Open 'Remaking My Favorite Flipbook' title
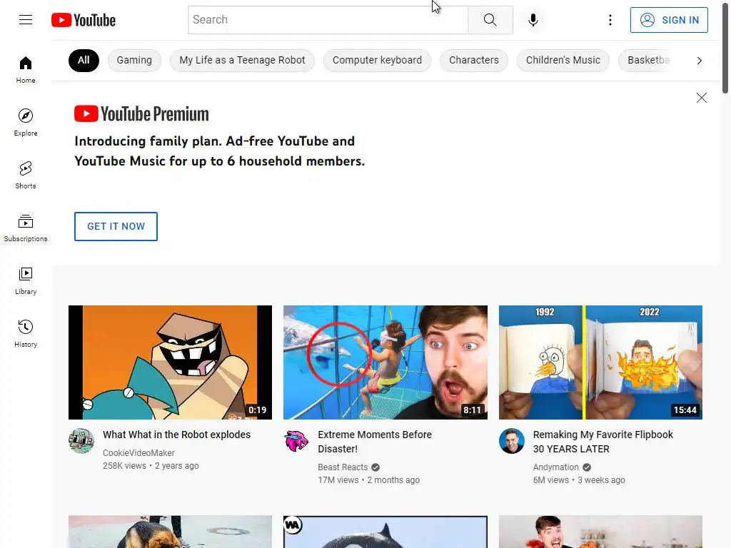Image resolution: width=731 pixels, height=548 pixels. click(x=603, y=441)
